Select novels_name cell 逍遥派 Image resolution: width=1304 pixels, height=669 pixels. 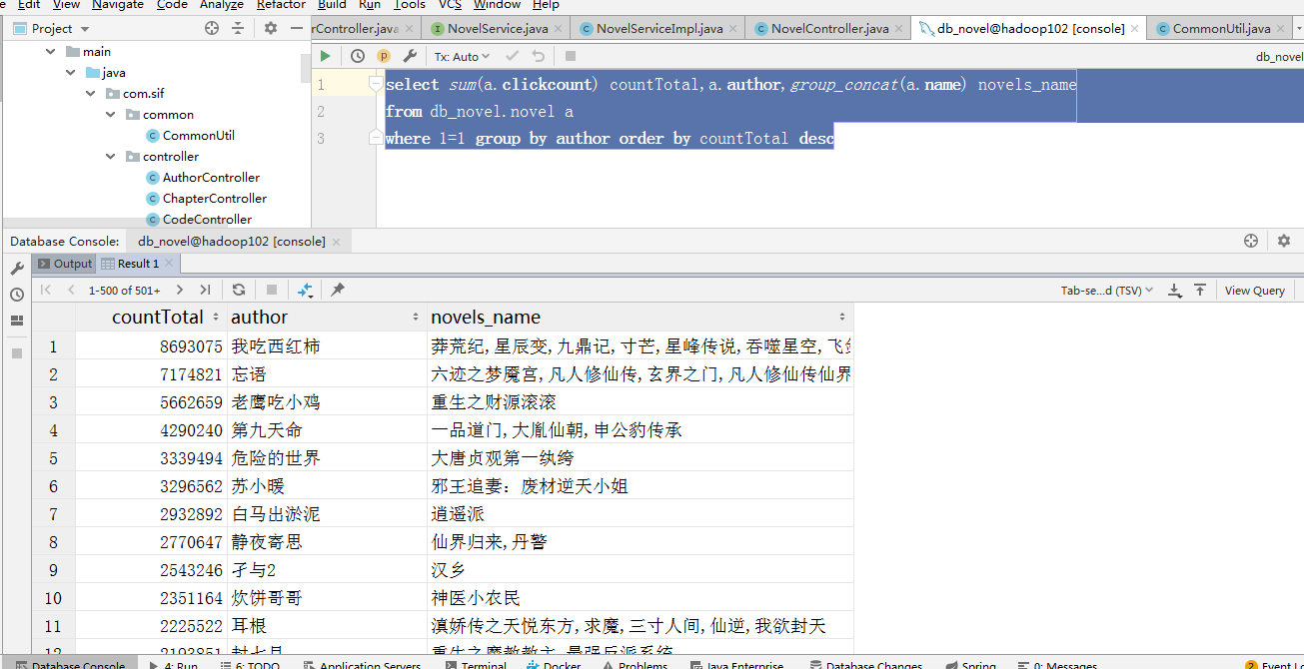(640, 514)
